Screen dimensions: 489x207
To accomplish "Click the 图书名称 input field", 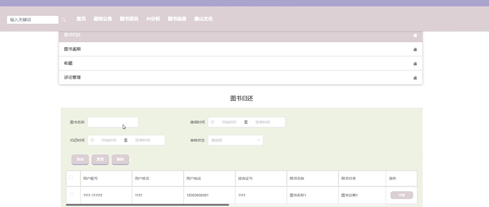I will 113,122.
